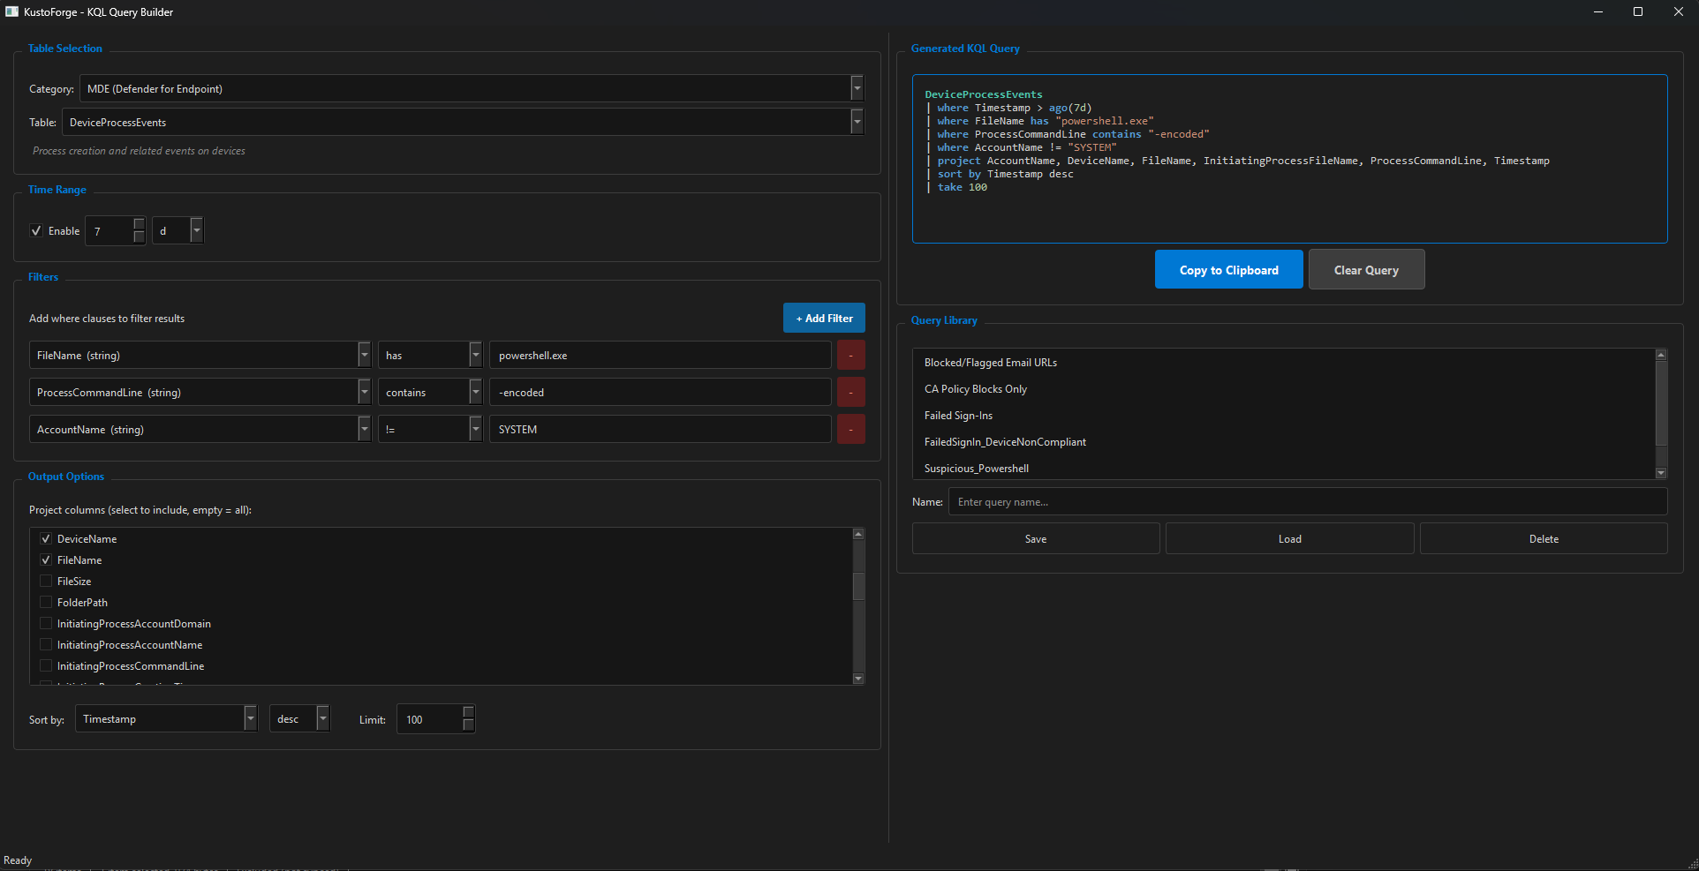Click inside the generated KQL query editor

click(1289, 159)
